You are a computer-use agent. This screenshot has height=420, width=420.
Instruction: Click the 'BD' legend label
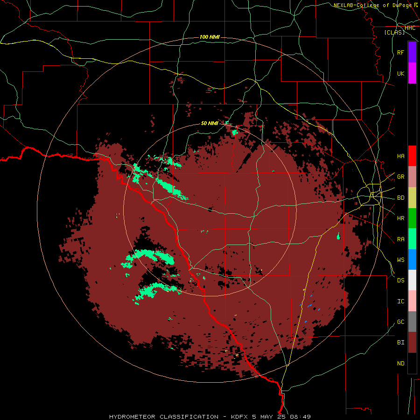click(x=400, y=198)
